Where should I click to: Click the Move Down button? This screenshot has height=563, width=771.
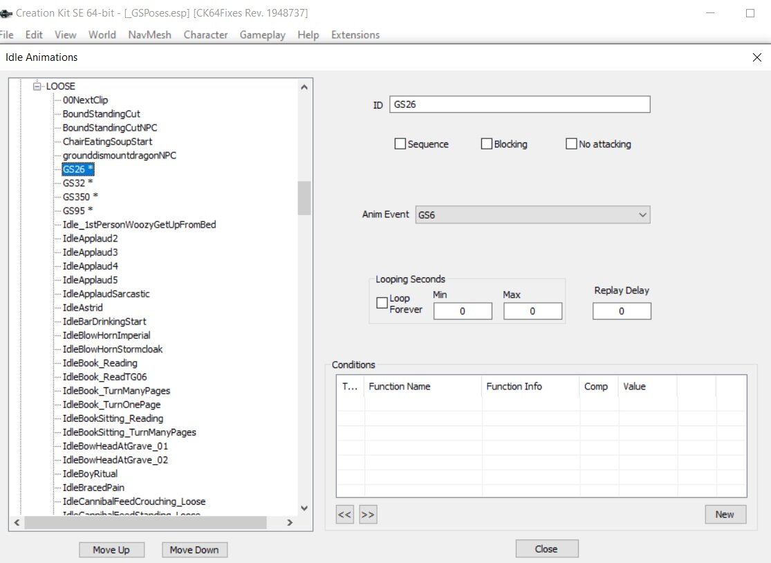(194, 550)
